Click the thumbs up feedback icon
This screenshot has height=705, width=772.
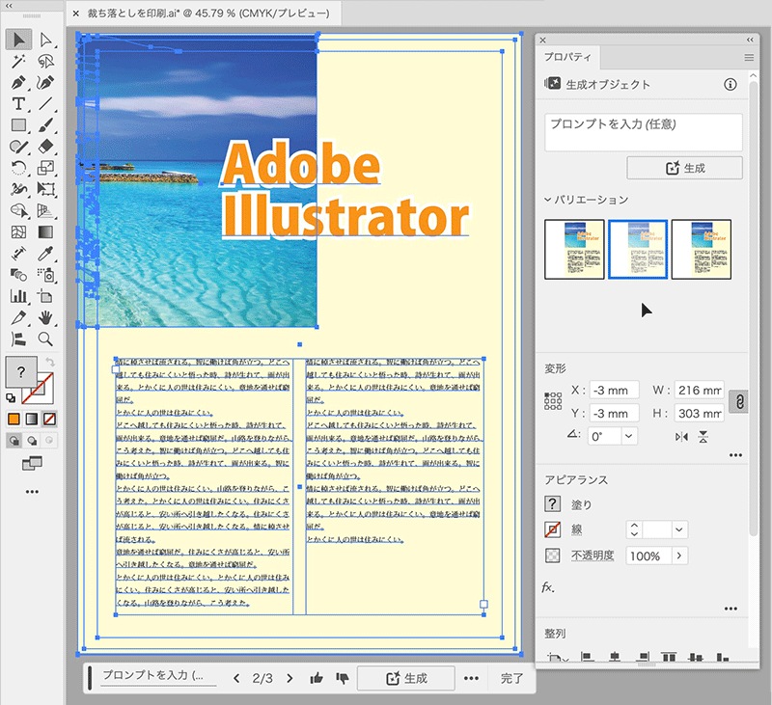(x=317, y=678)
